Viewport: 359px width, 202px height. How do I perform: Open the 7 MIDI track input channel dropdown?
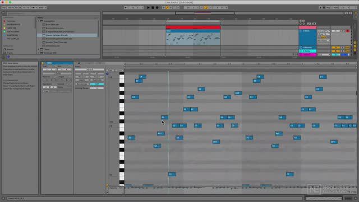click(x=324, y=34)
